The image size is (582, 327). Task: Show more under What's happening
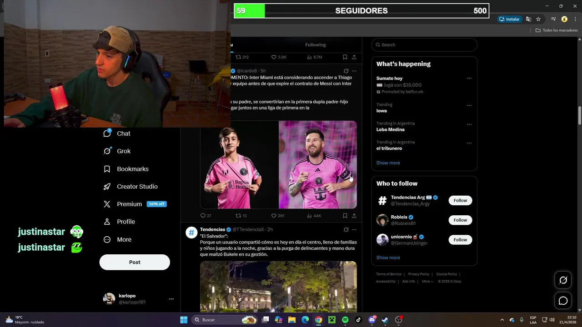click(388, 163)
